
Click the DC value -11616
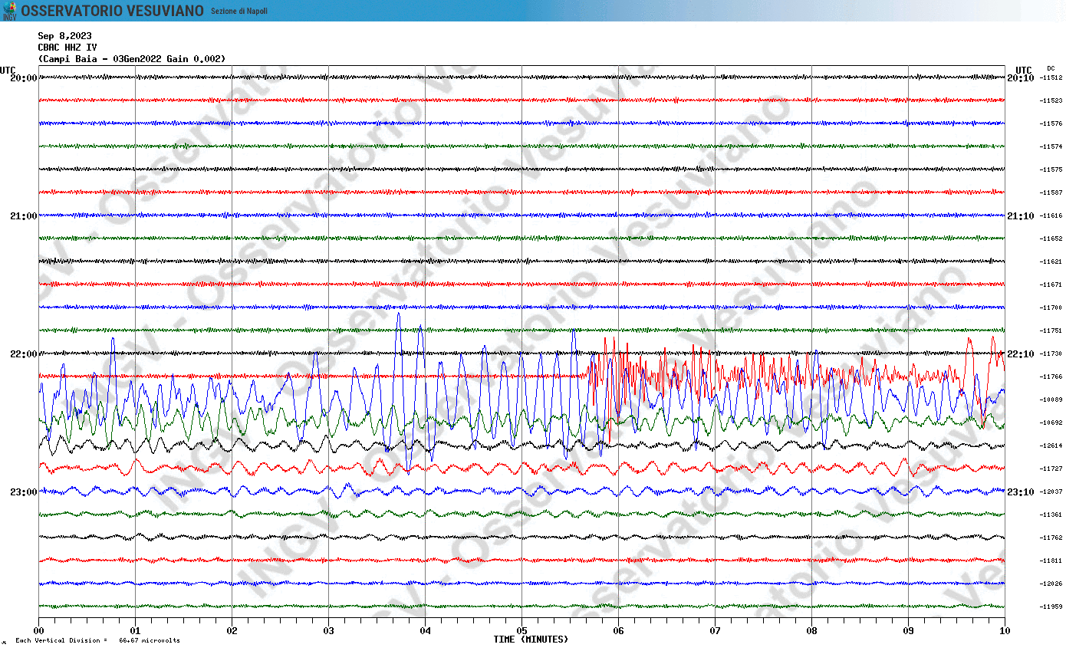tap(1051, 215)
